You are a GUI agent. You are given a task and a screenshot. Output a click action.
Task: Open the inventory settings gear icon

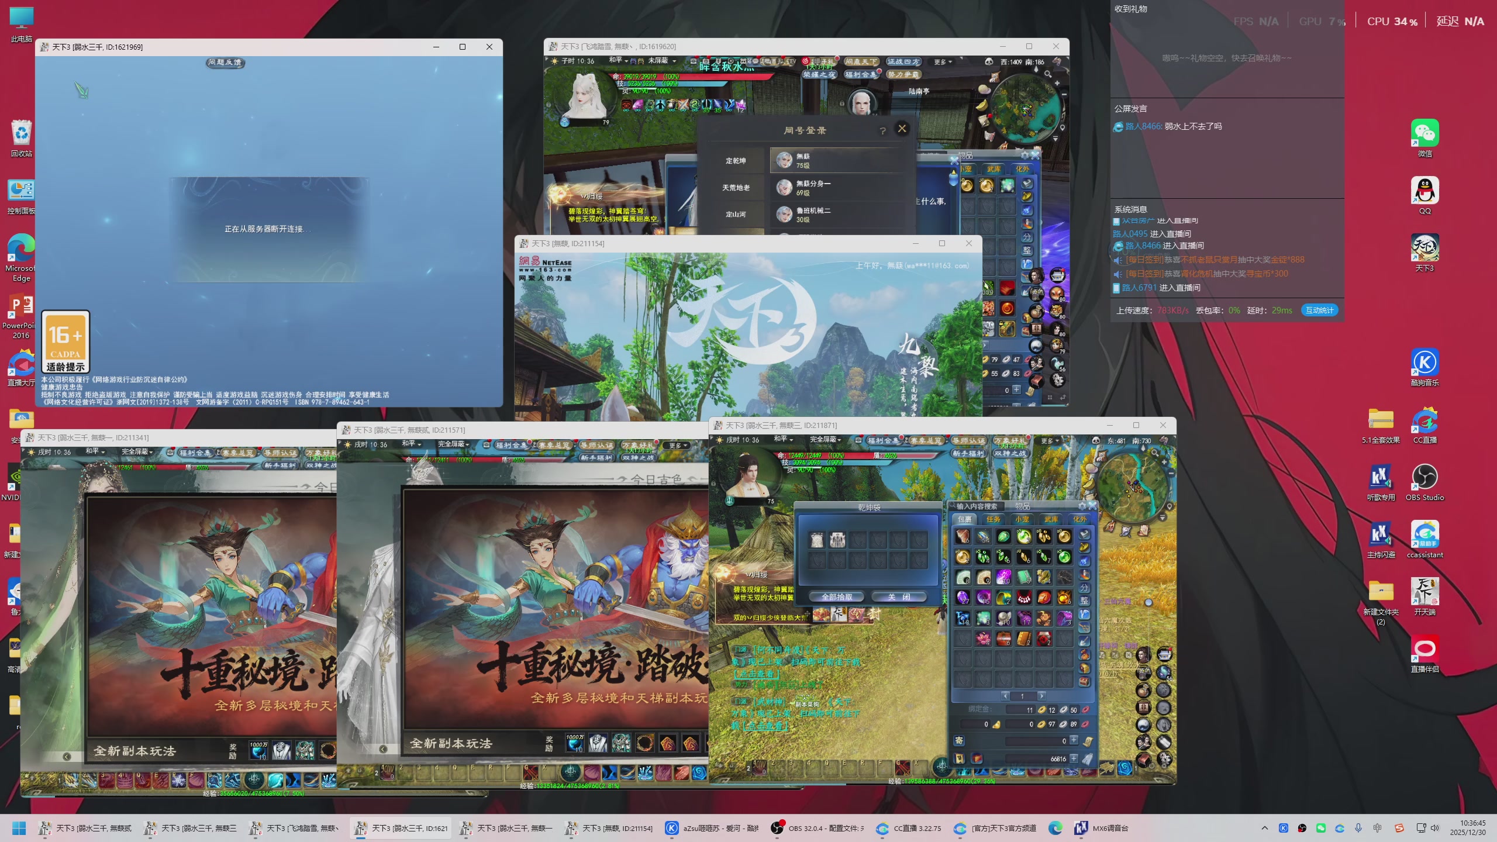pos(1082,506)
